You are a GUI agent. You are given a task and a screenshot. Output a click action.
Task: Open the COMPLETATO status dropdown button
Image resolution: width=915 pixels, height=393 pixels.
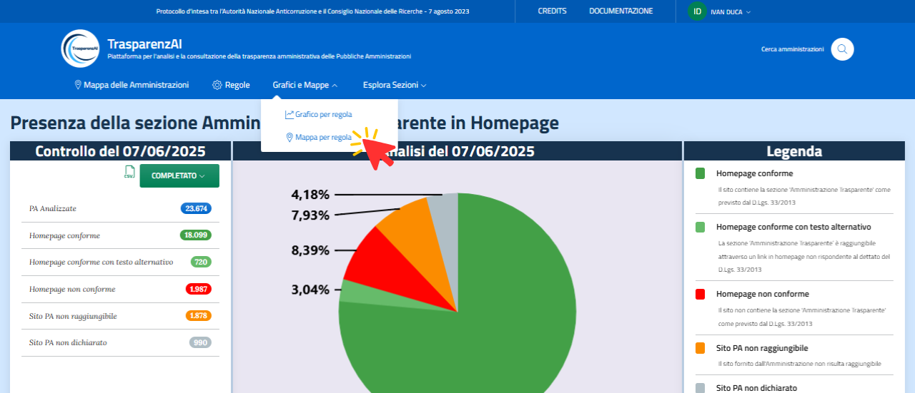pyautogui.click(x=179, y=175)
